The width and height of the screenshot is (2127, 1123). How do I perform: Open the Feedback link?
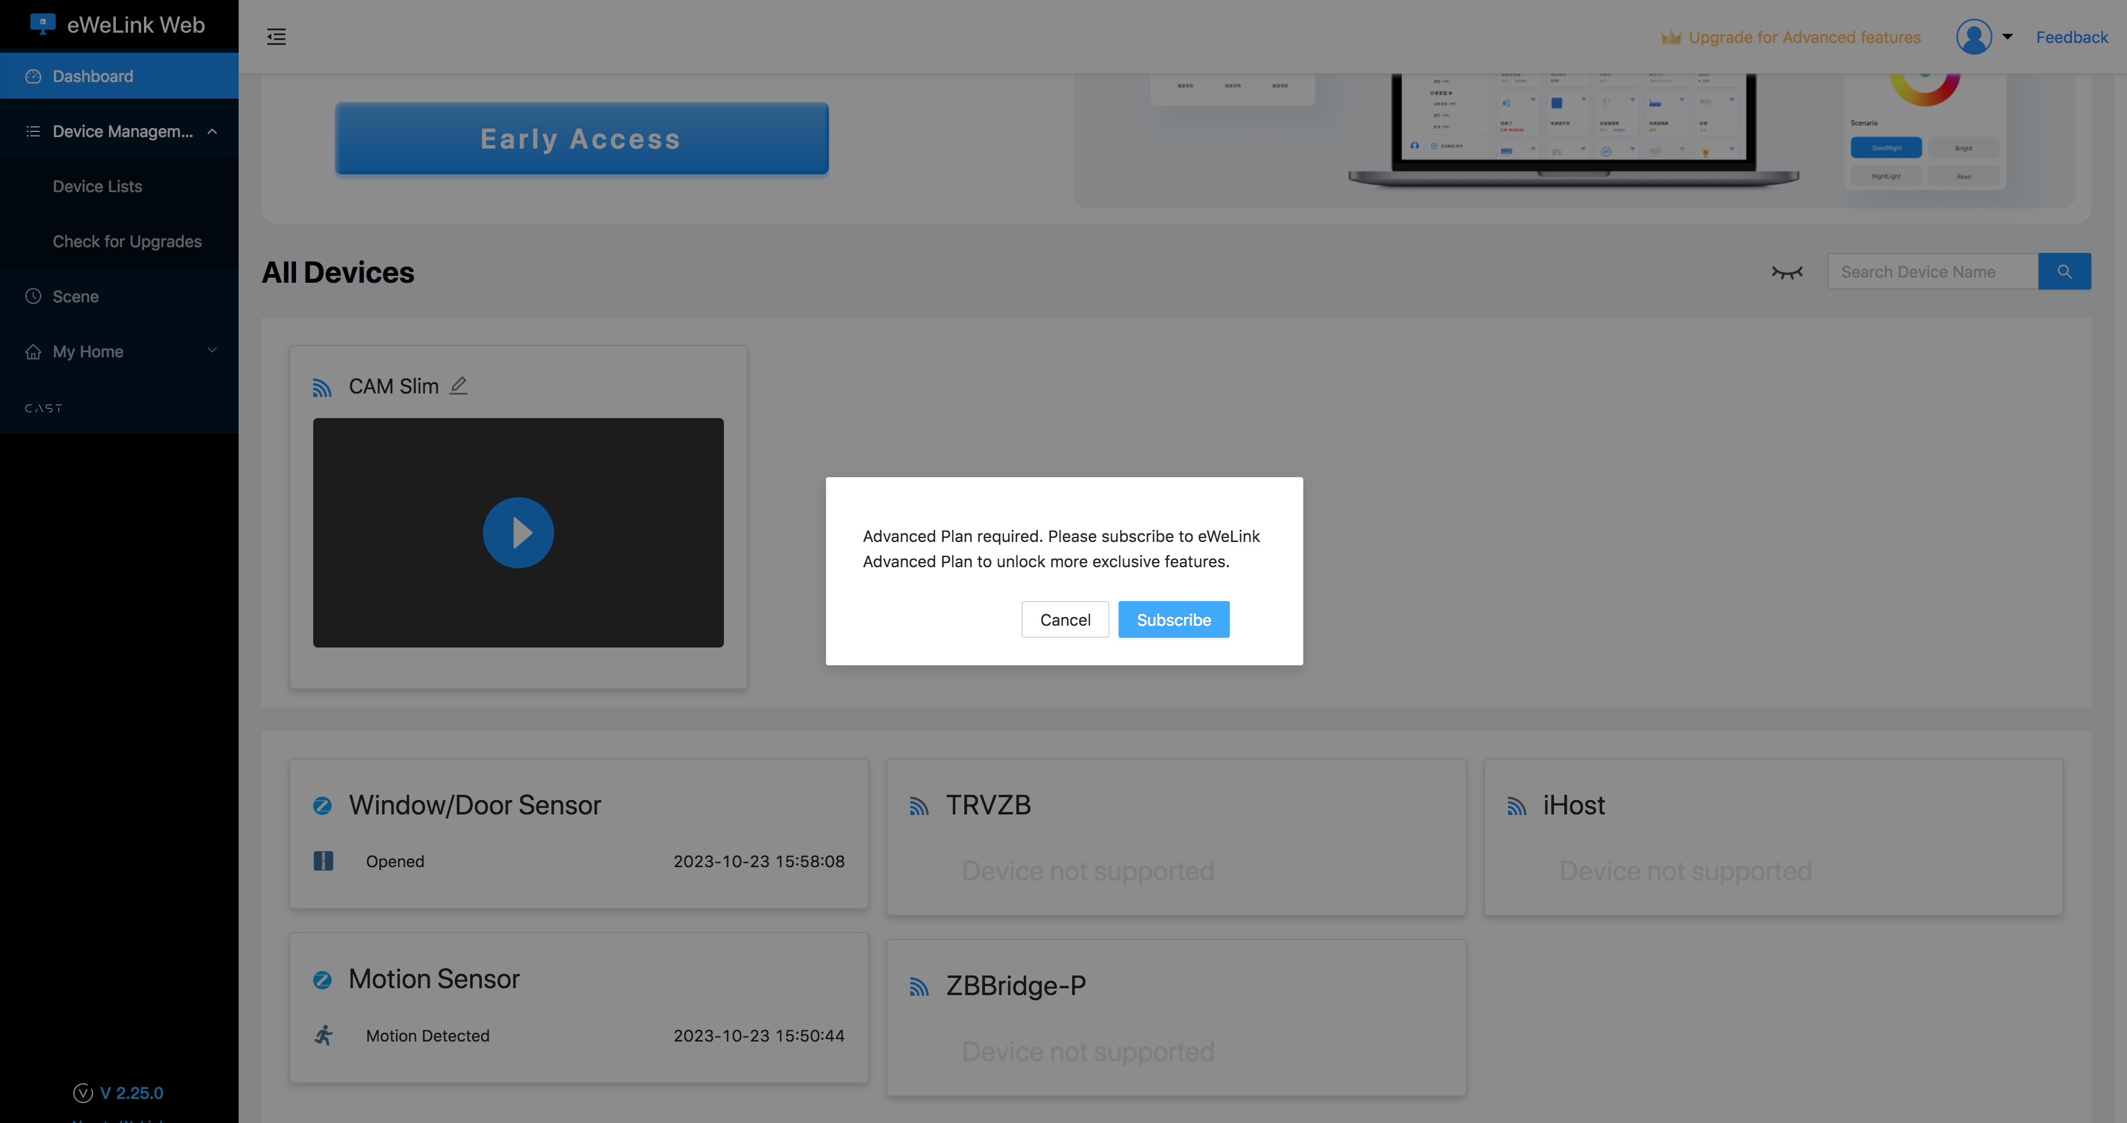(x=2071, y=37)
